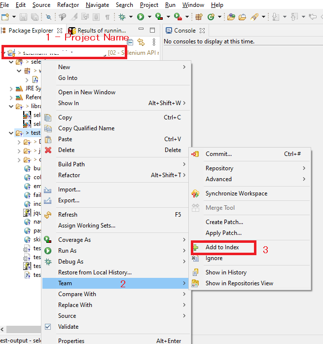Viewport: 323px width, 344px height.
Task: Open the Window menu
Action: tap(193, 5)
